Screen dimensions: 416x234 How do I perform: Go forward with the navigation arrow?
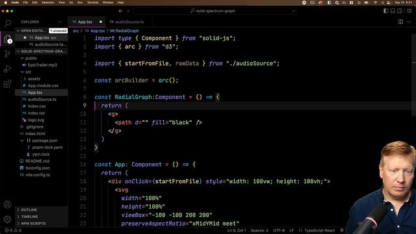click(x=128, y=11)
